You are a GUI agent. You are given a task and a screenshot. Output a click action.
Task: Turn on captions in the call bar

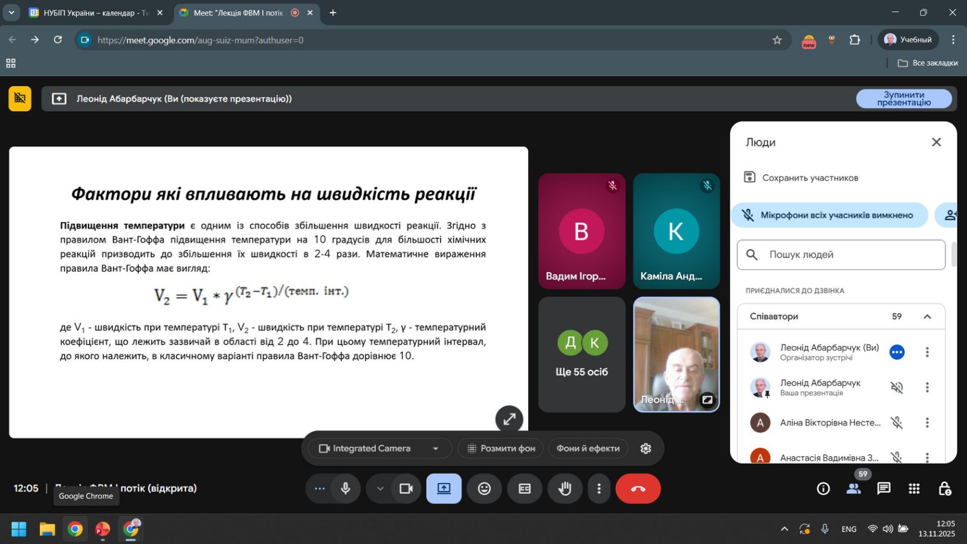tap(525, 488)
